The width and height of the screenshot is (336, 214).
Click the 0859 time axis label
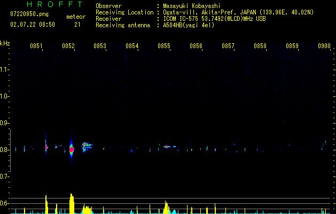(292, 45)
